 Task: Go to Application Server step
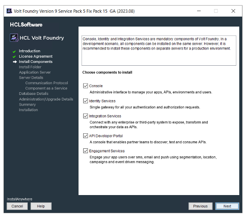tap(35, 72)
